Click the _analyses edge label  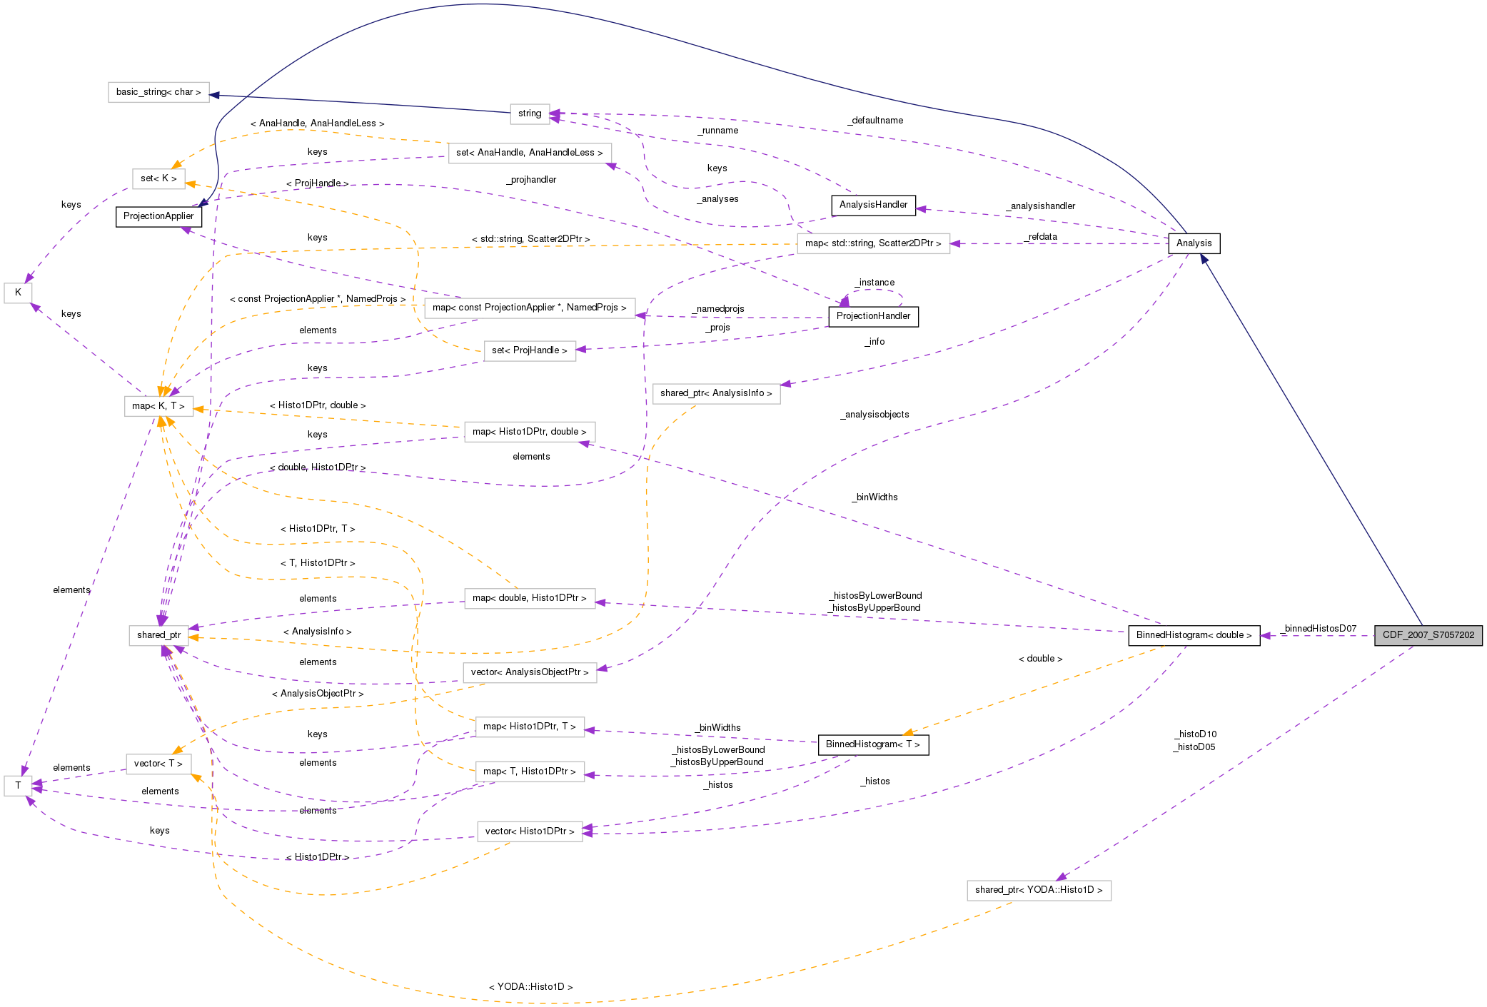pos(718,199)
